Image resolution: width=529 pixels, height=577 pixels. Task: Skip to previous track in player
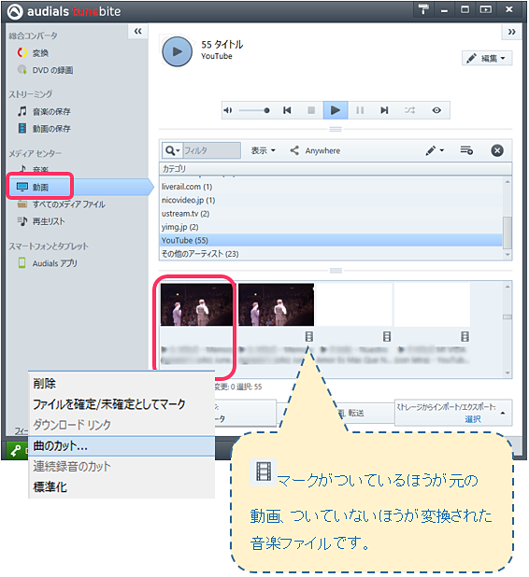point(287,110)
